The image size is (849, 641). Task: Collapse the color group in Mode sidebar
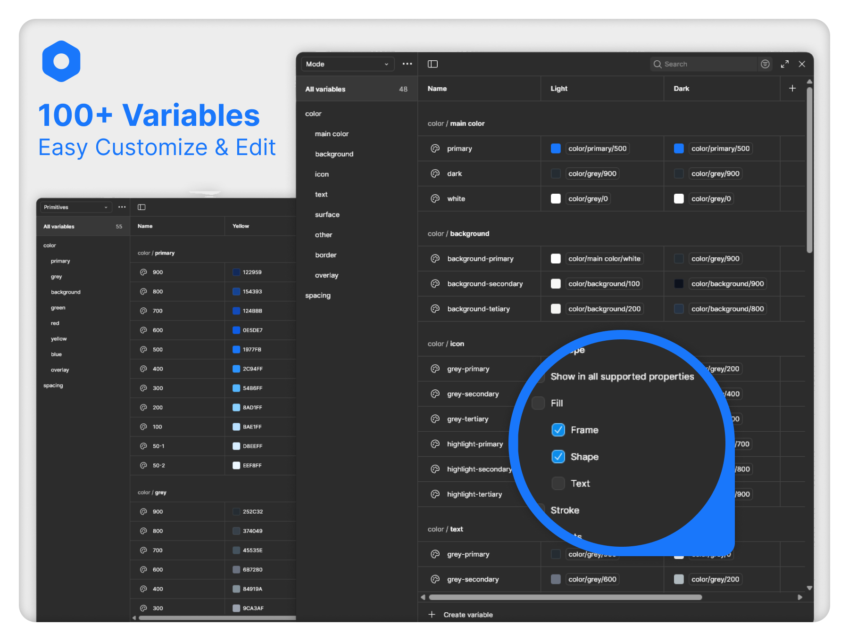[x=313, y=114]
